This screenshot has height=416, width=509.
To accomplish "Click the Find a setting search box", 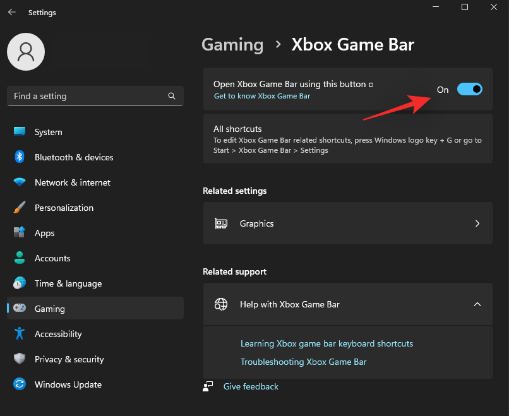I will point(88,96).
